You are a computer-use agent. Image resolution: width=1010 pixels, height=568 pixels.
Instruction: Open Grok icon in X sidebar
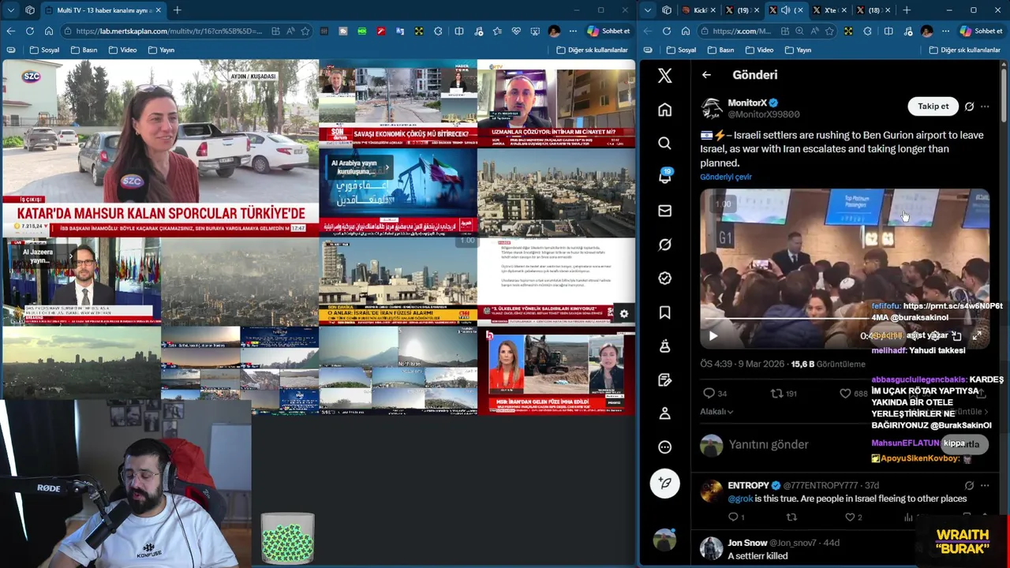click(x=664, y=245)
